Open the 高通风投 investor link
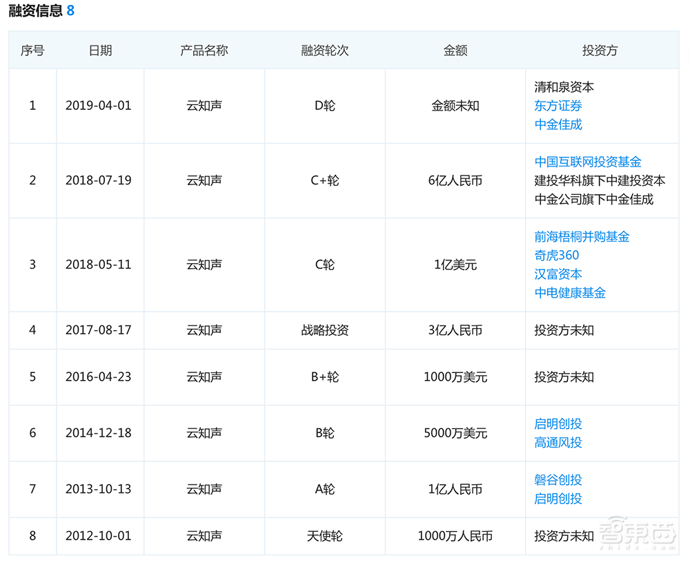The image size is (690, 563). point(557,443)
